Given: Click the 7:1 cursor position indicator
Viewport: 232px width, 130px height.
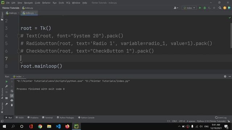Looking at the screenshot, I should [x=169, y=121].
